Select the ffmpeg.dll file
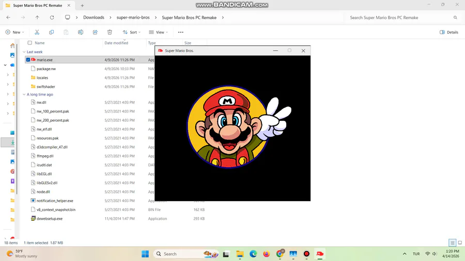The height and width of the screenshot is (261, 465). click(45, 156)
